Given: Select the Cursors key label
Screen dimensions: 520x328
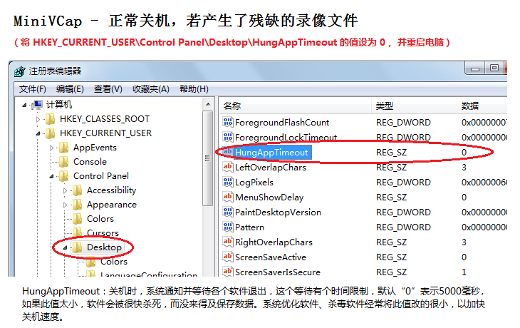Looking at the screenshot, I should coord(103,232).
